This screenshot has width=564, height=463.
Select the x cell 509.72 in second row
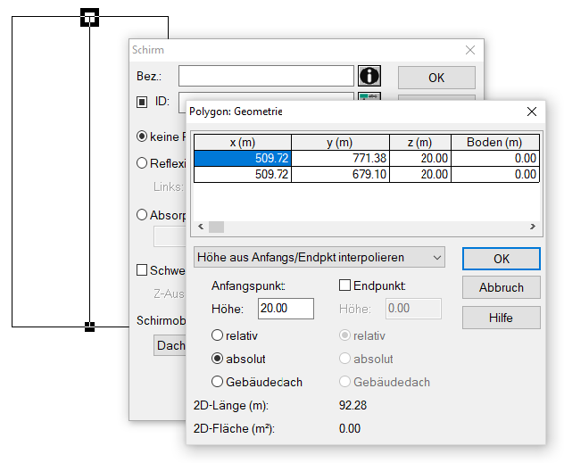[243, 174]
